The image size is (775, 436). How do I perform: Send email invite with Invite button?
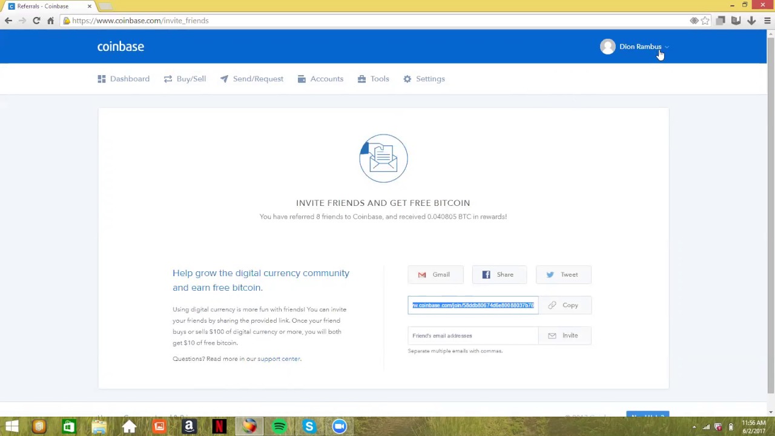[x=564, y=335]
